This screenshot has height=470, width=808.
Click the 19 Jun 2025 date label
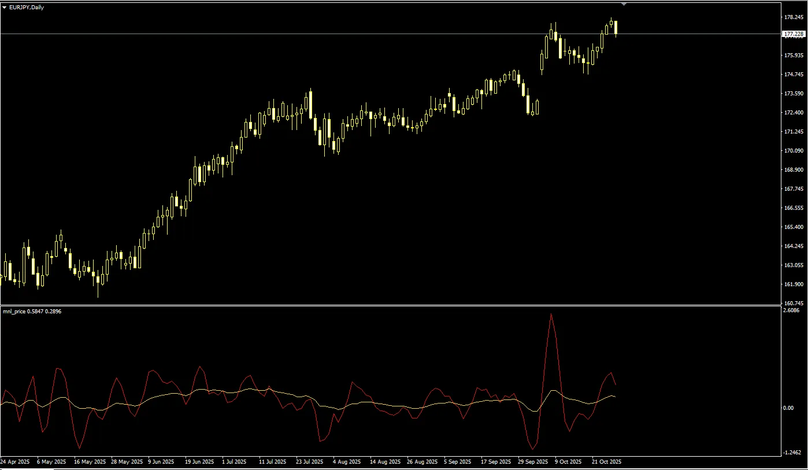click(x=199, y=462)
